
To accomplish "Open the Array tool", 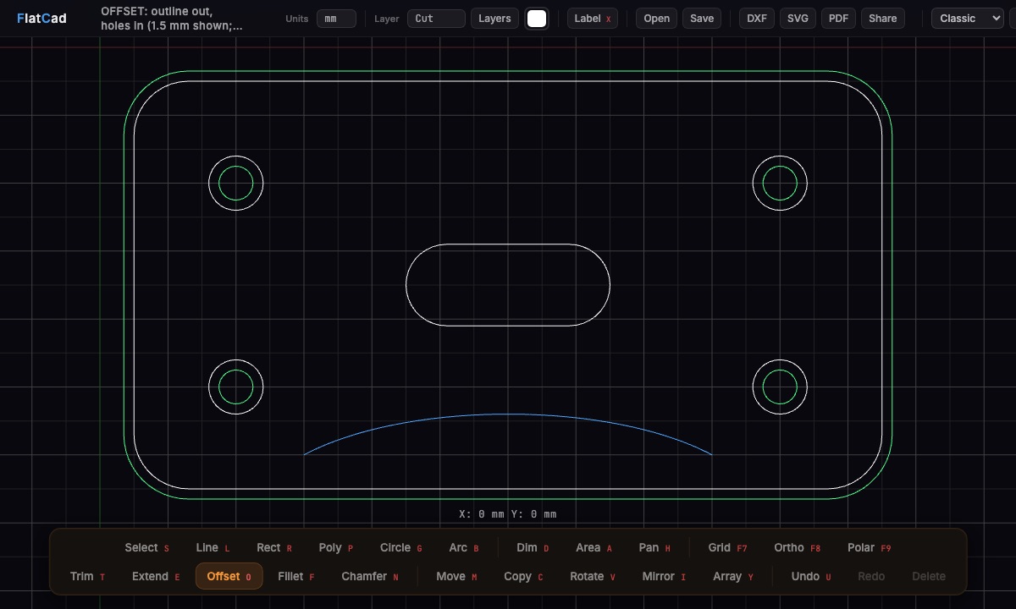I will pyautogui.click(x=732, y=576).
